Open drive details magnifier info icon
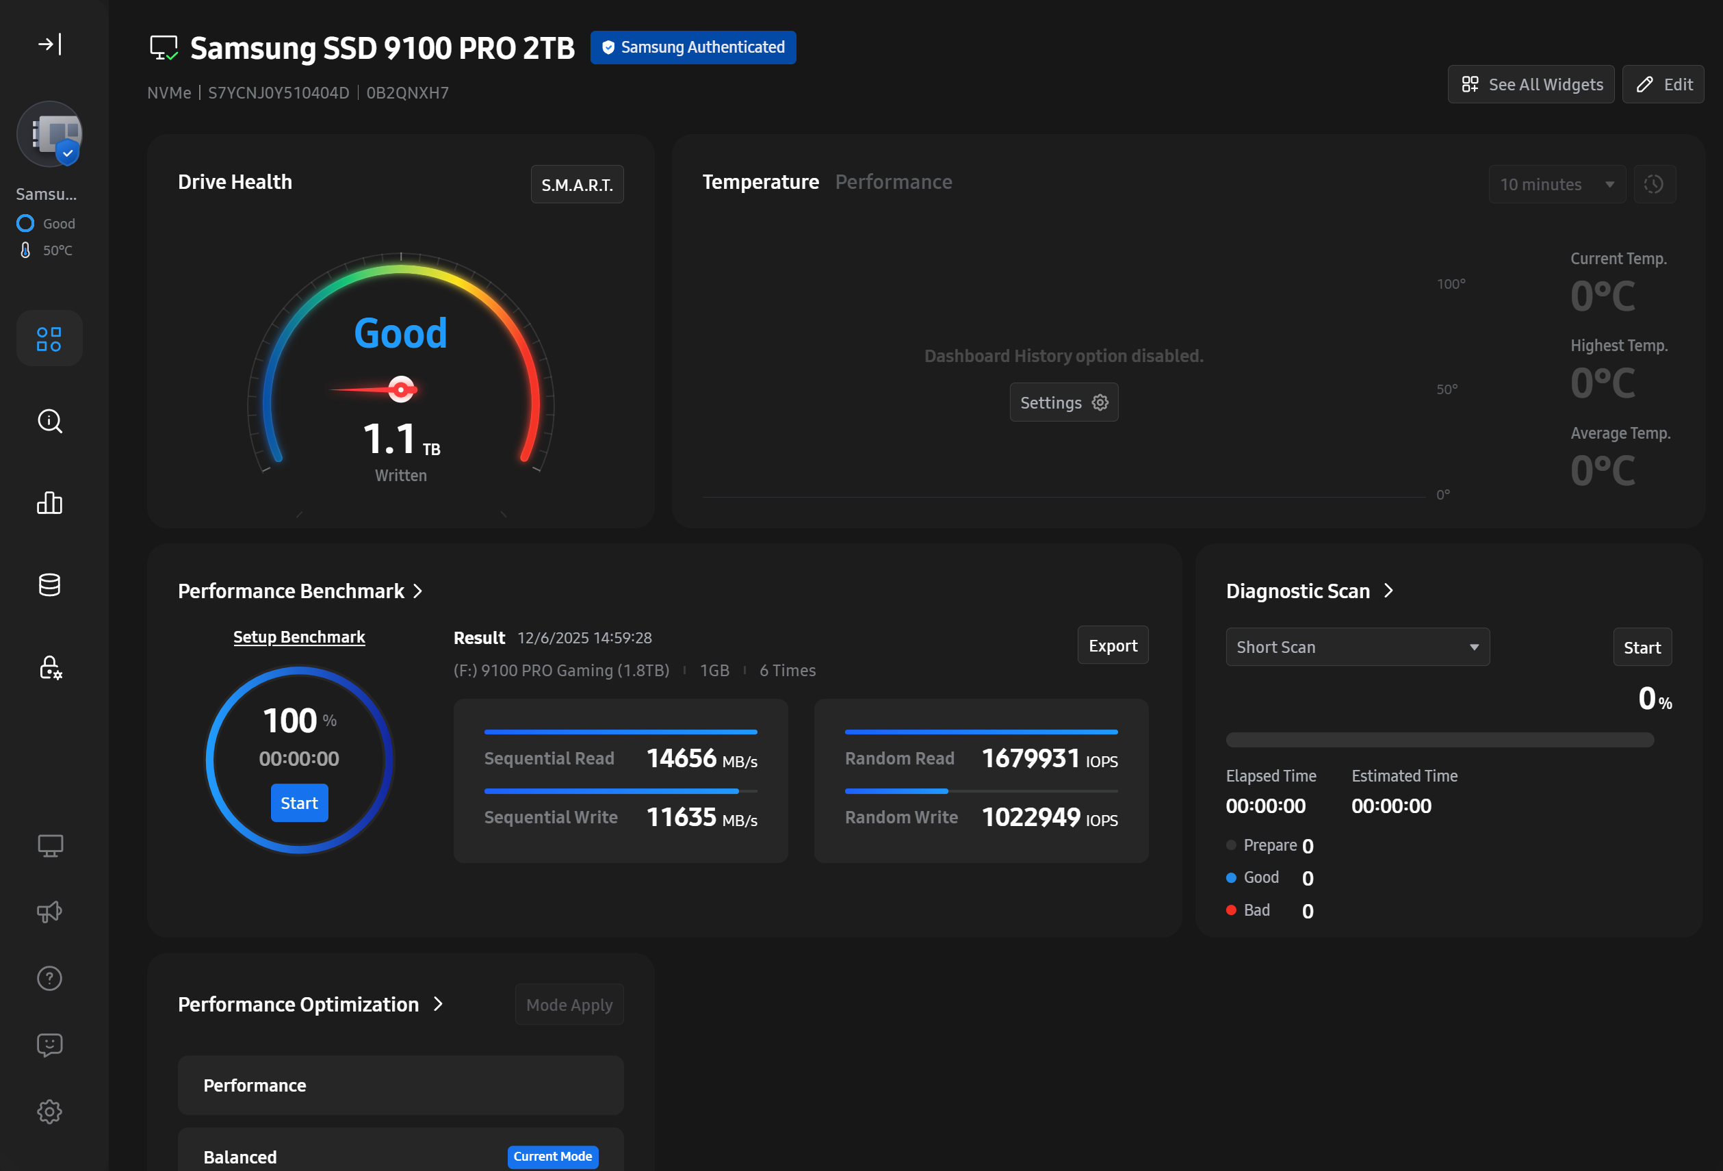The image size is (1723, 1171). tap(50, 421)
